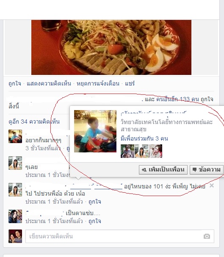Click แสดงความคิดเห็น comment link

click(x=49, y=83)
